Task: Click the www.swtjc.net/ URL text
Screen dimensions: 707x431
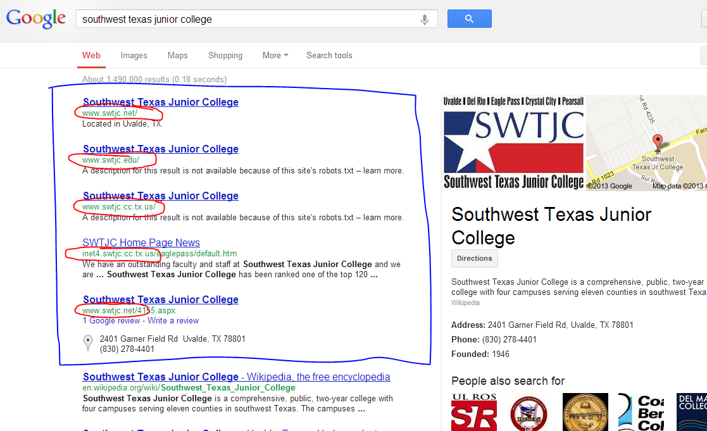Action: tap(109, 113)
